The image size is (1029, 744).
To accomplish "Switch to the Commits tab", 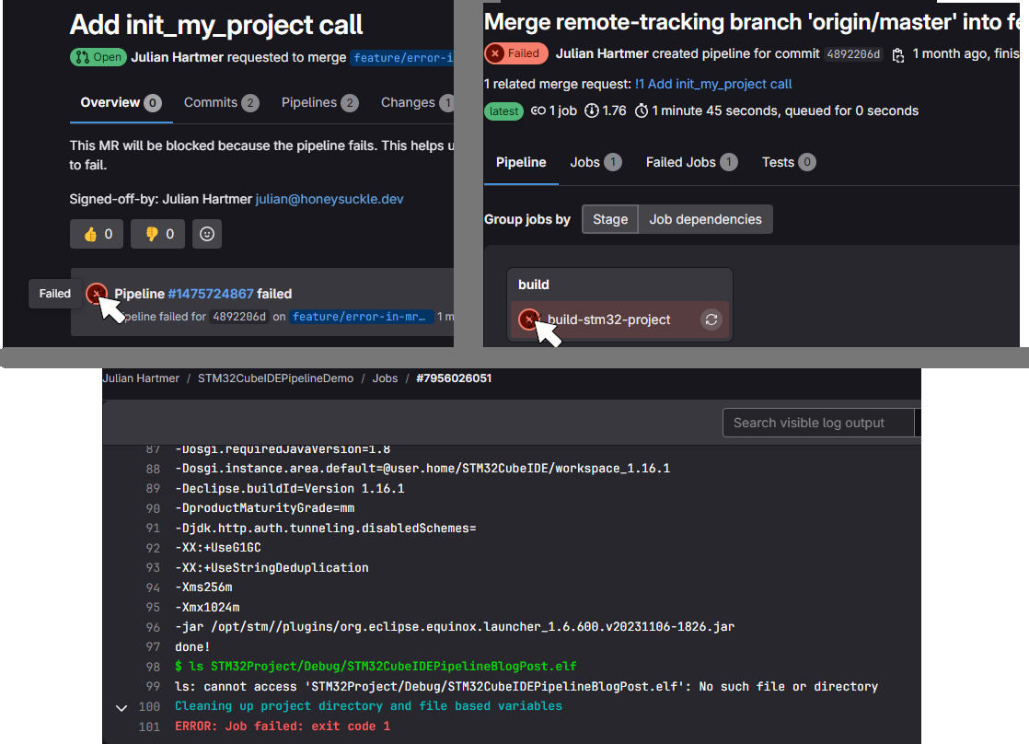I will point(221,102).
